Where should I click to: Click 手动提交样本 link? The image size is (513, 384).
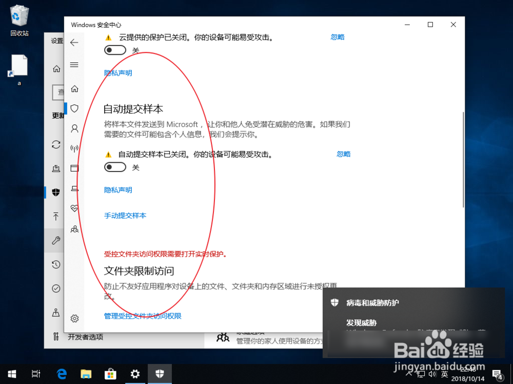(125, 216)
